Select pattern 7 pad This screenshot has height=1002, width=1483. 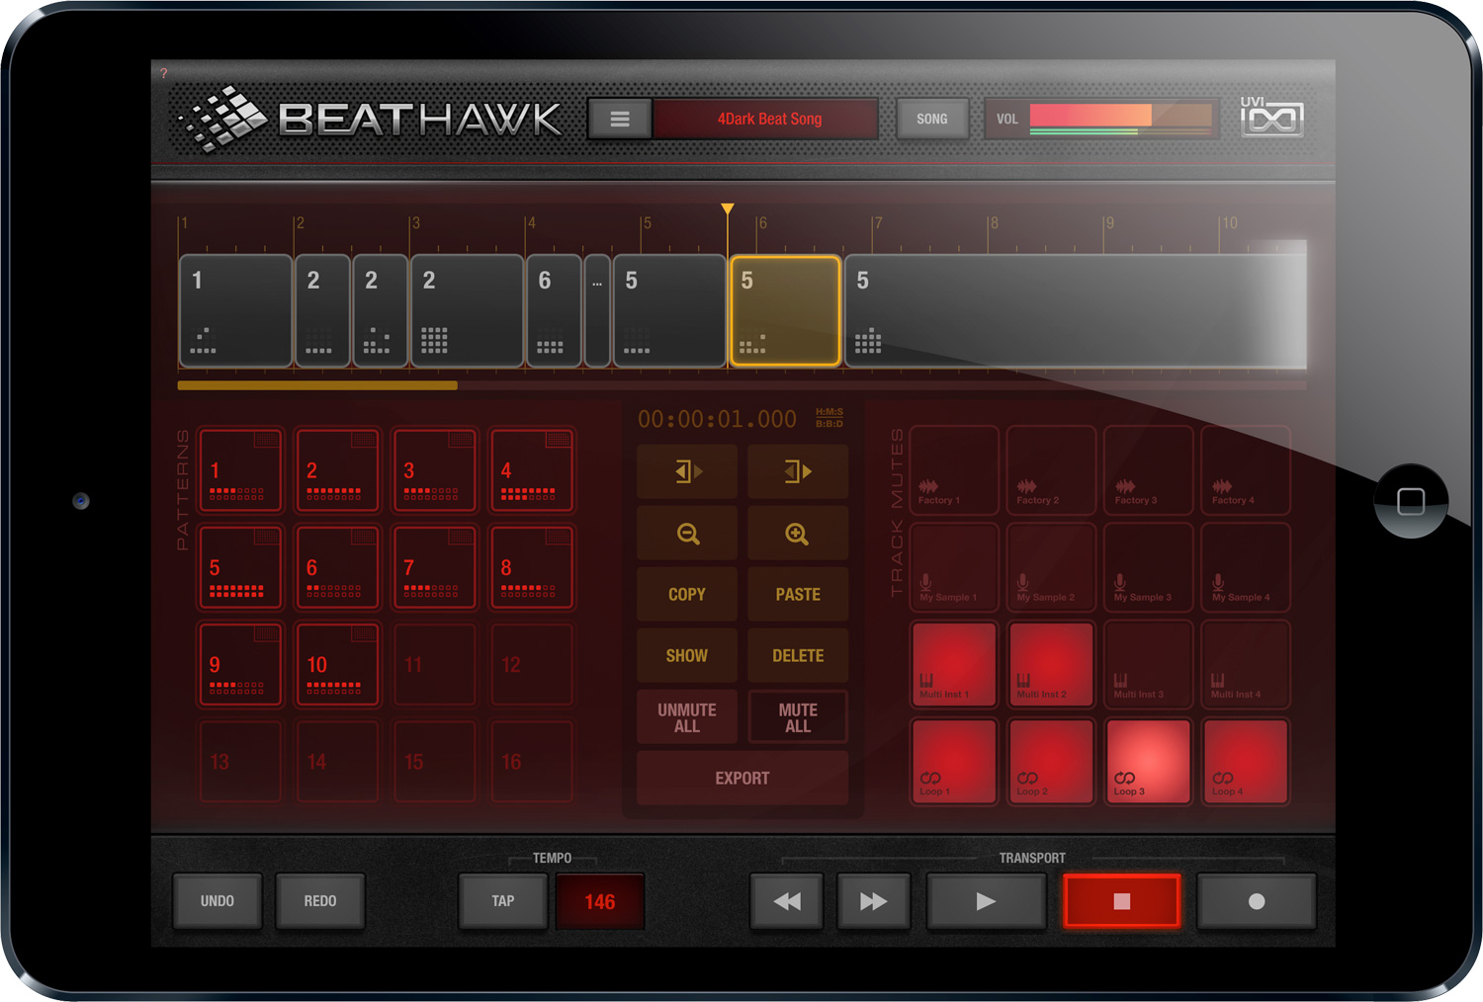pos(435,567)
